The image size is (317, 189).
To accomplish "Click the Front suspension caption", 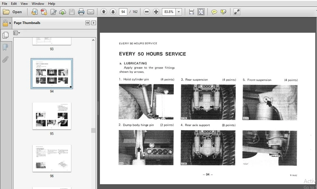I will [259, 80].
